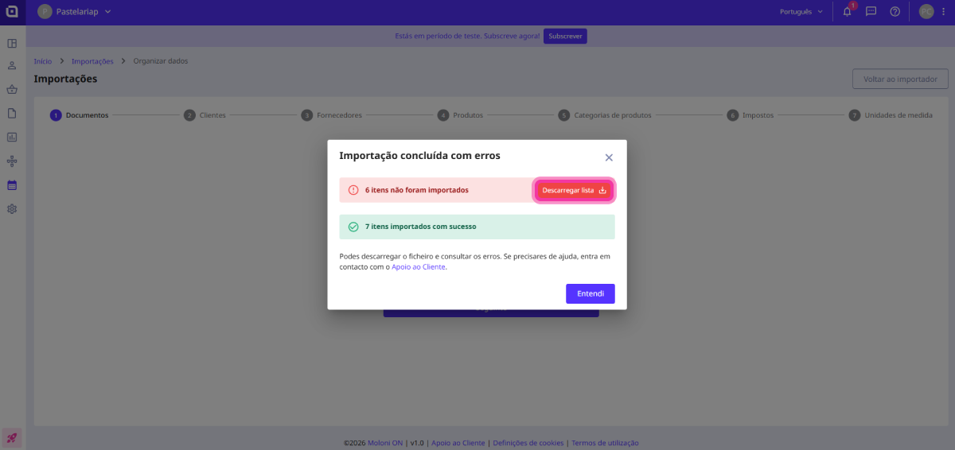Open the dashboard icon in sidebar
The image size is (955, 450).
coord(12,44)
